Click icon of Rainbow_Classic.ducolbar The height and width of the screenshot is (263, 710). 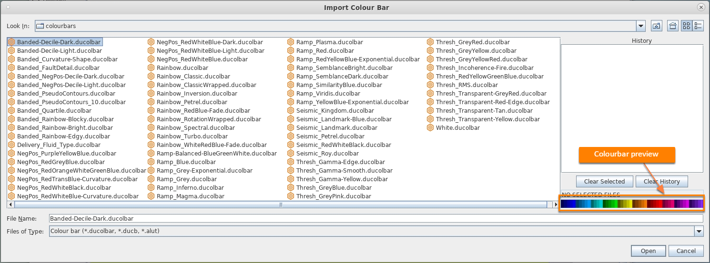coord(152,76)
